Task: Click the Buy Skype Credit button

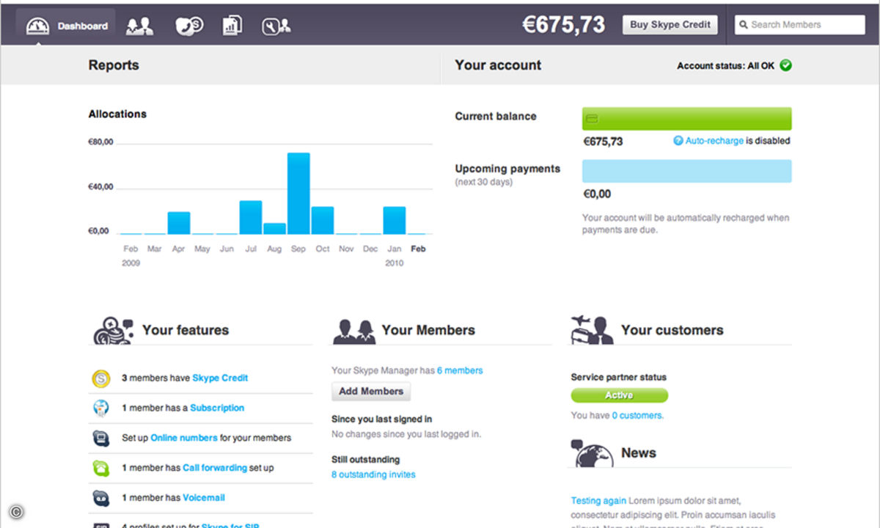Action: click(x=670, y=24)
